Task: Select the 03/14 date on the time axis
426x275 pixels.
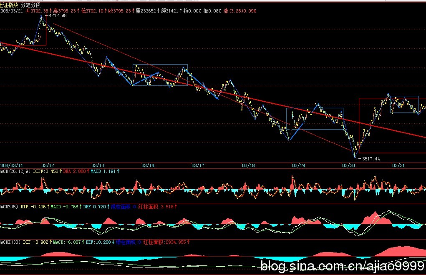Action: [x=148, y=165]
